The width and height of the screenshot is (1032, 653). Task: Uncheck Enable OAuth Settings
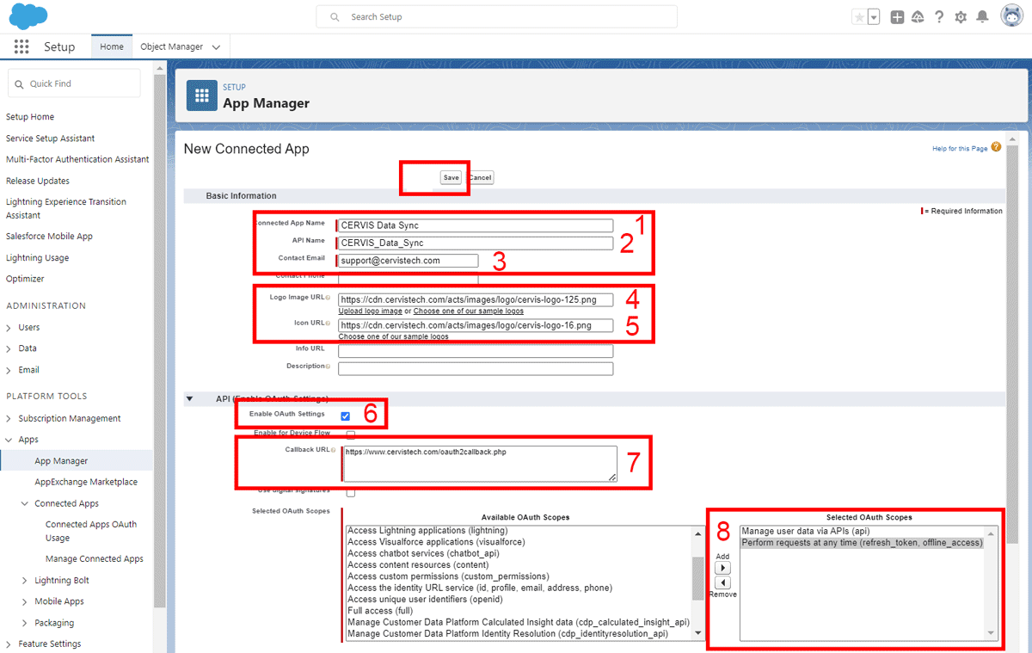tap(346, 416)
